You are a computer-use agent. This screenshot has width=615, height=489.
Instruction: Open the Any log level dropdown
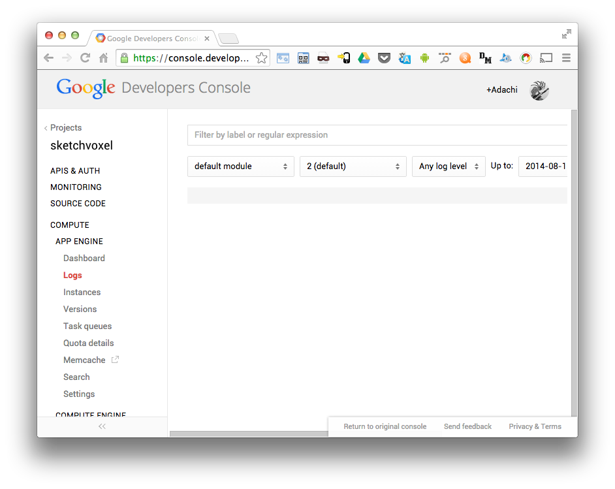(x=449, y=166)
